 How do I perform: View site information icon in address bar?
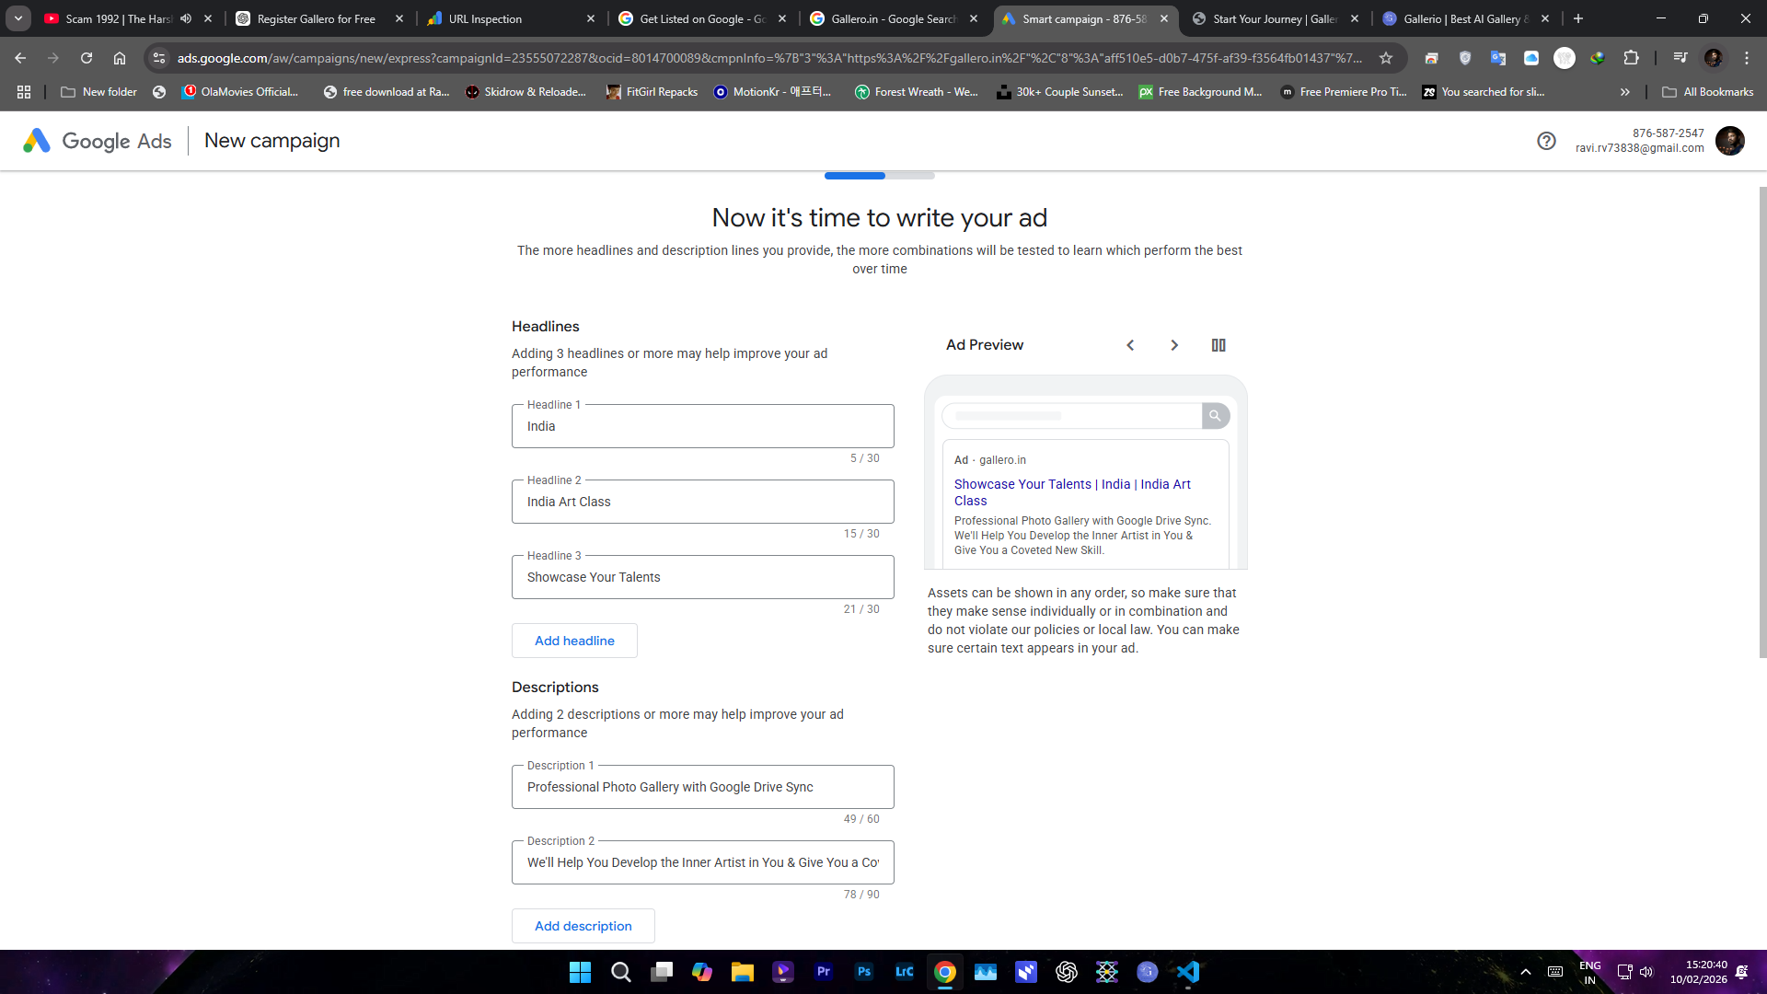(x=159, y=58)
